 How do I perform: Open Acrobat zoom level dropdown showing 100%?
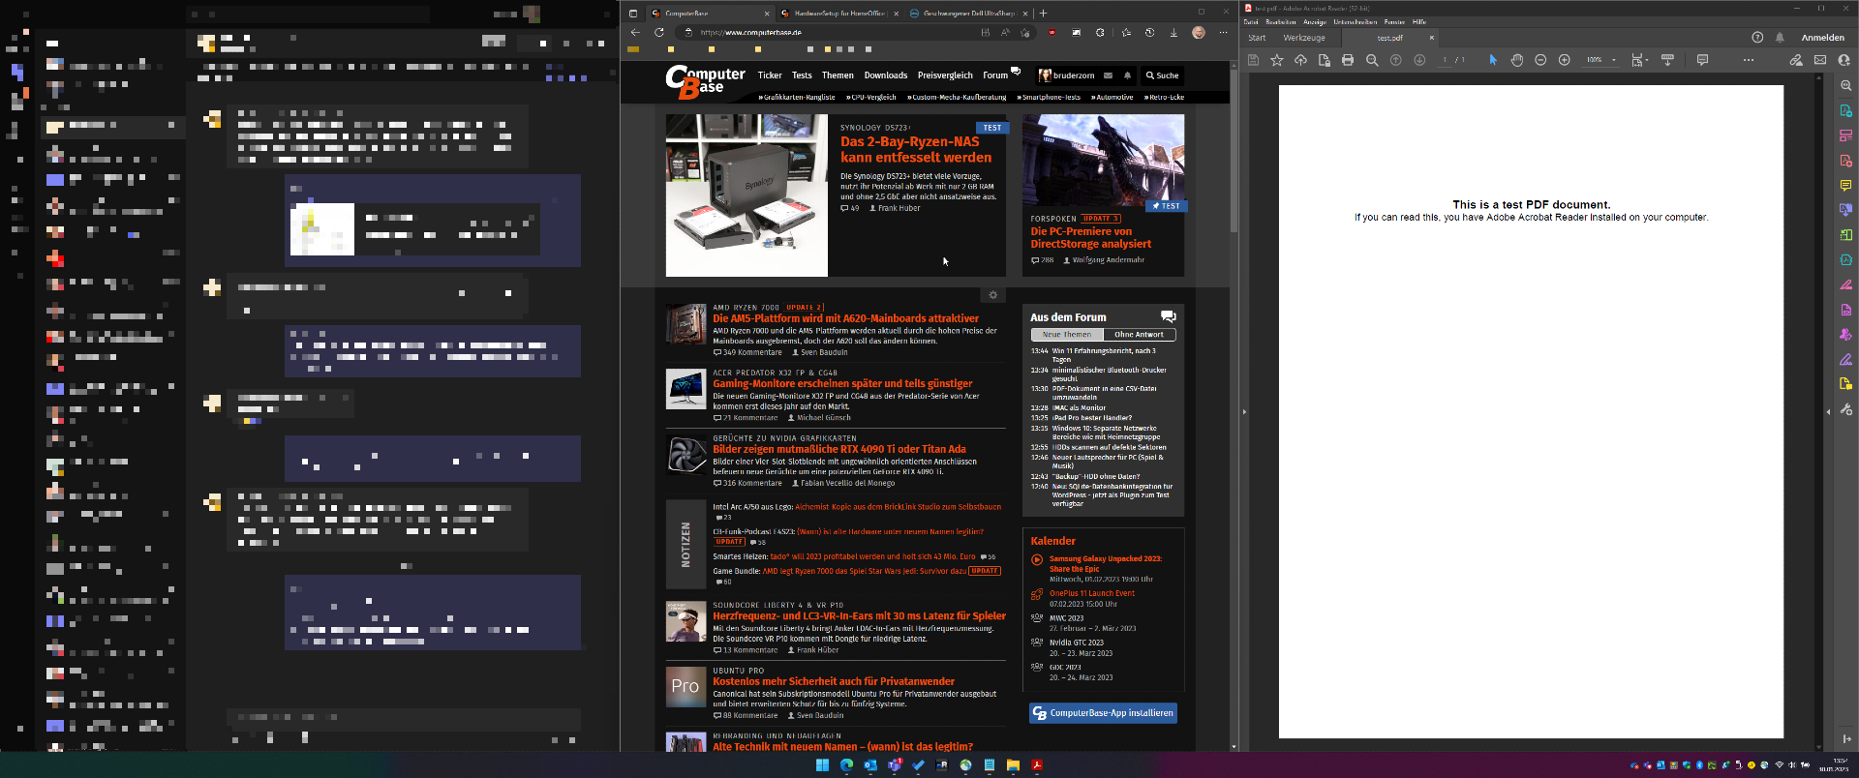click(x=1600, y=60)
